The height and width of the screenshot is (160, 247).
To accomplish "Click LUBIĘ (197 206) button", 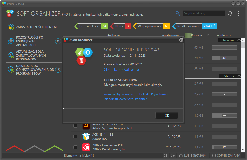I will click(x=192, y=155).
